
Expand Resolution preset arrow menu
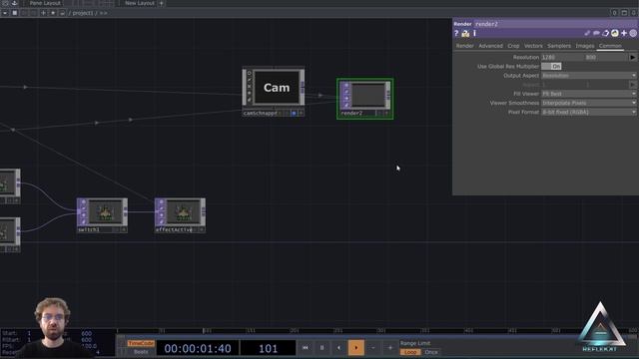coord(632,58)
